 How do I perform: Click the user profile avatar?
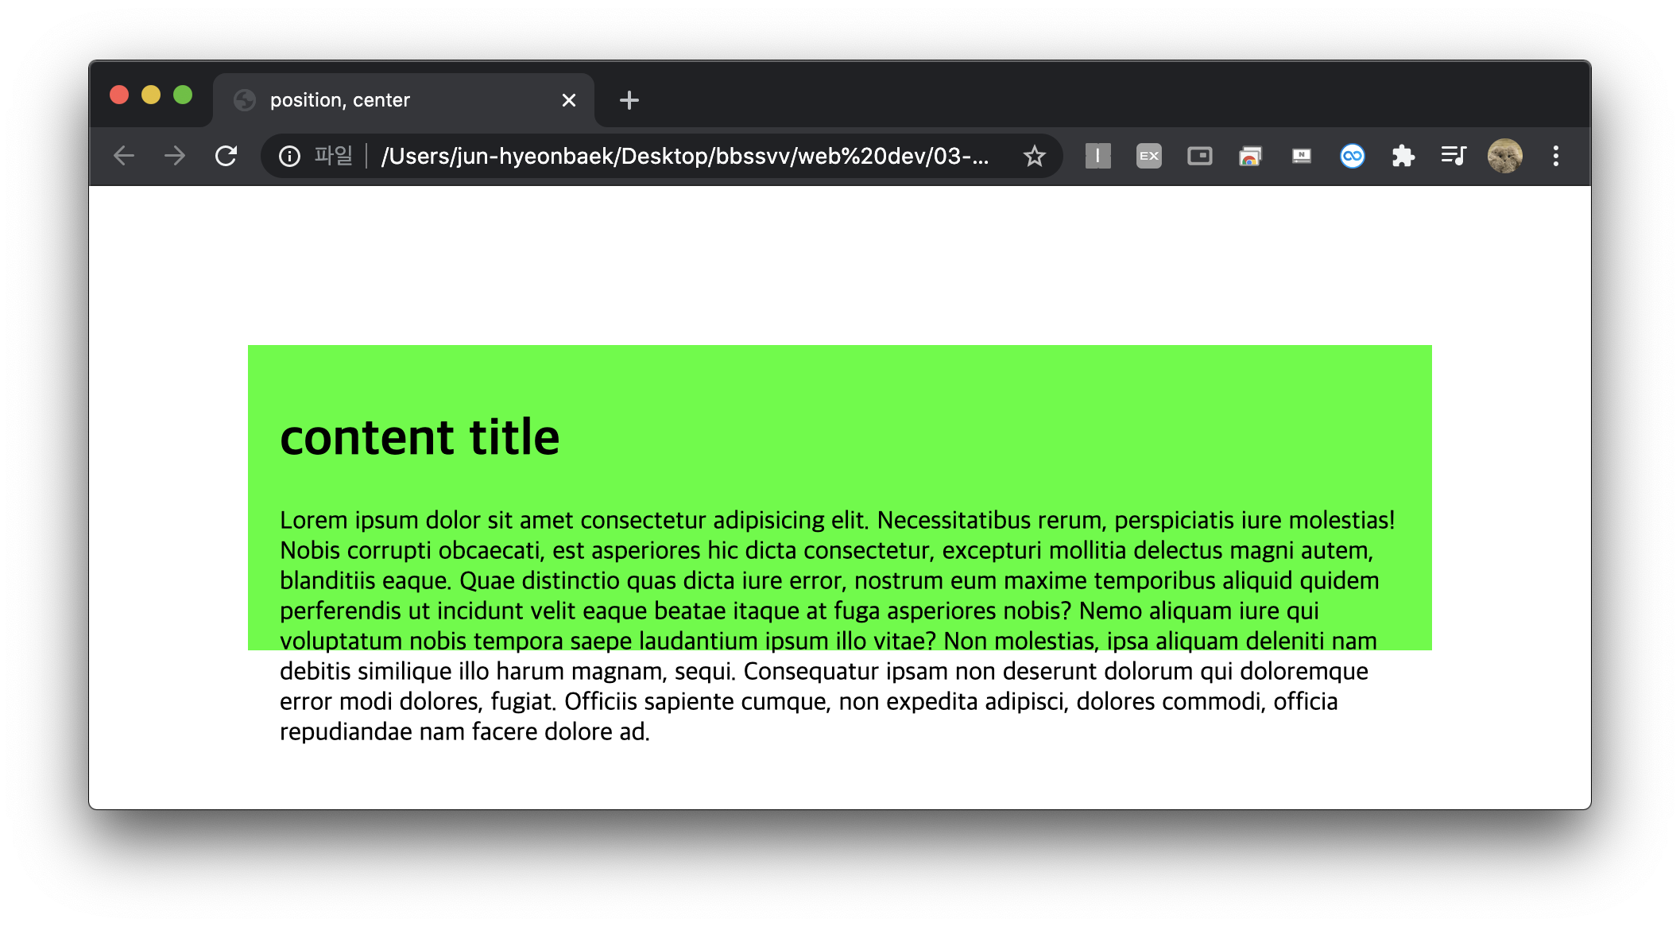[1504, 156]
